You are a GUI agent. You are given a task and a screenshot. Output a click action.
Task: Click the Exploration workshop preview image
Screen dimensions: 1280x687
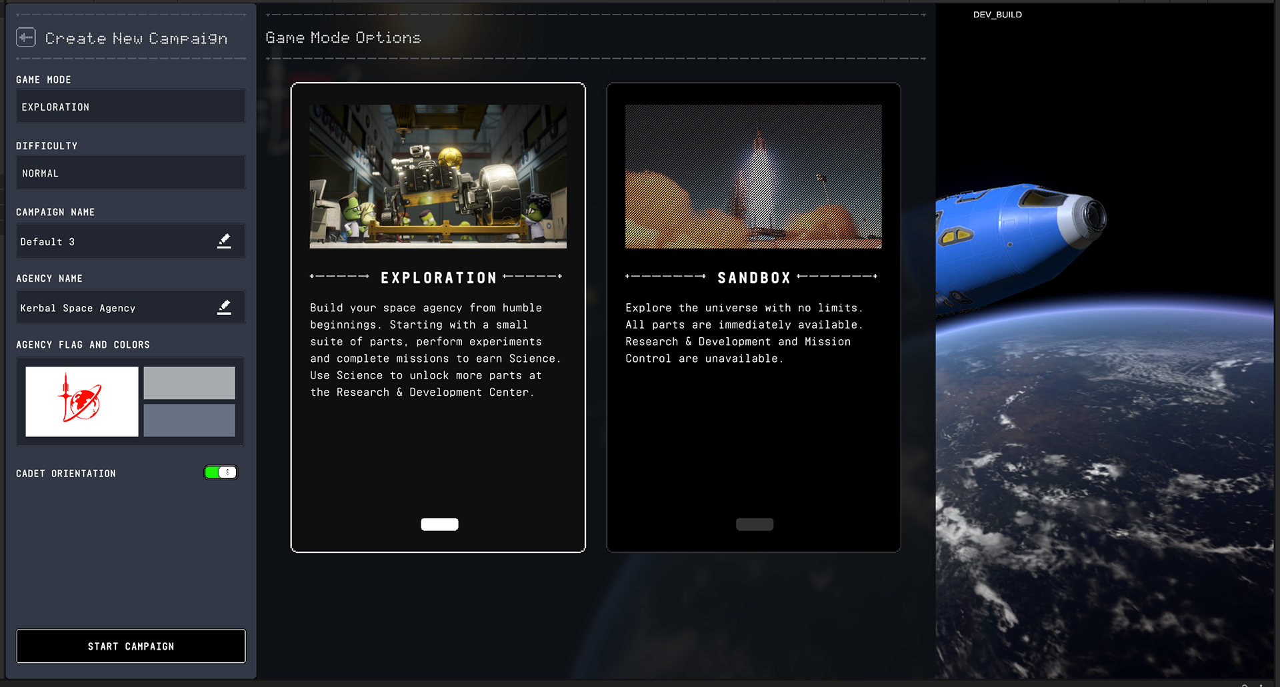click(x=438, y=177)
